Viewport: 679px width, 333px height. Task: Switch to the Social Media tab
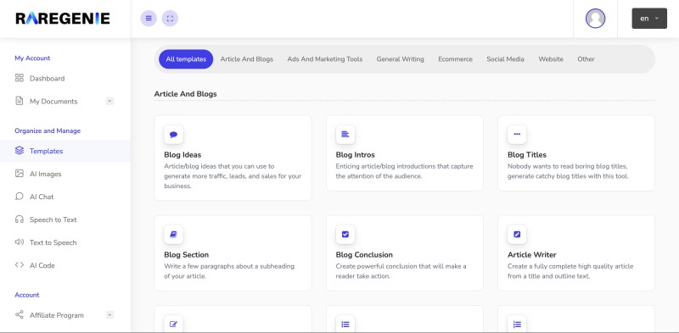[505, 59]
